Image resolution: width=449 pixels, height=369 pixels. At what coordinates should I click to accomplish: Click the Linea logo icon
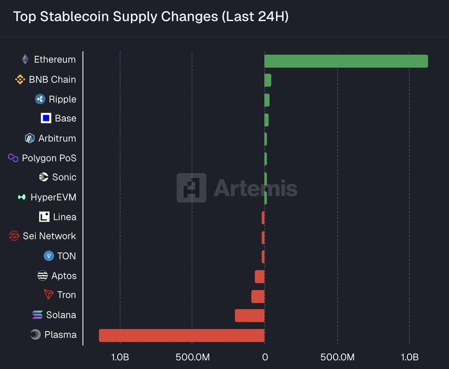click(44, 217)
